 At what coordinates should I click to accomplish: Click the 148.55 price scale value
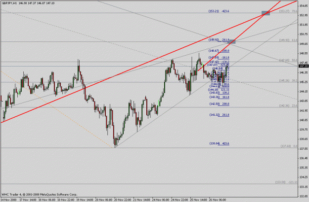click(x=304, y=53)
